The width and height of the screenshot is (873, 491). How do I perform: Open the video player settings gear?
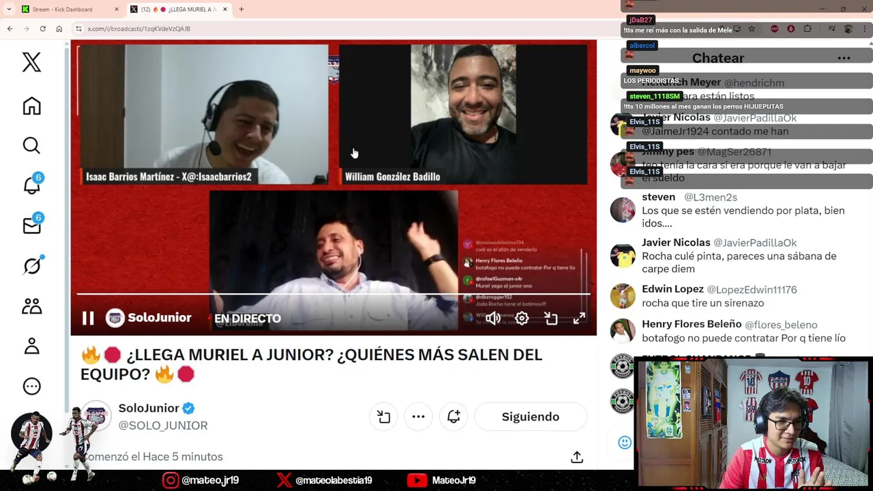point(522,318)
